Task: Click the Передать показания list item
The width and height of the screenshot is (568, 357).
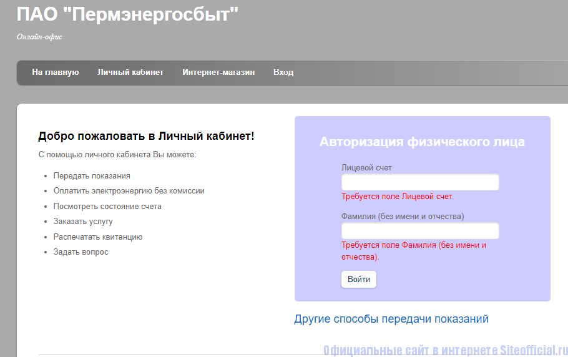Action: (92, 176)
